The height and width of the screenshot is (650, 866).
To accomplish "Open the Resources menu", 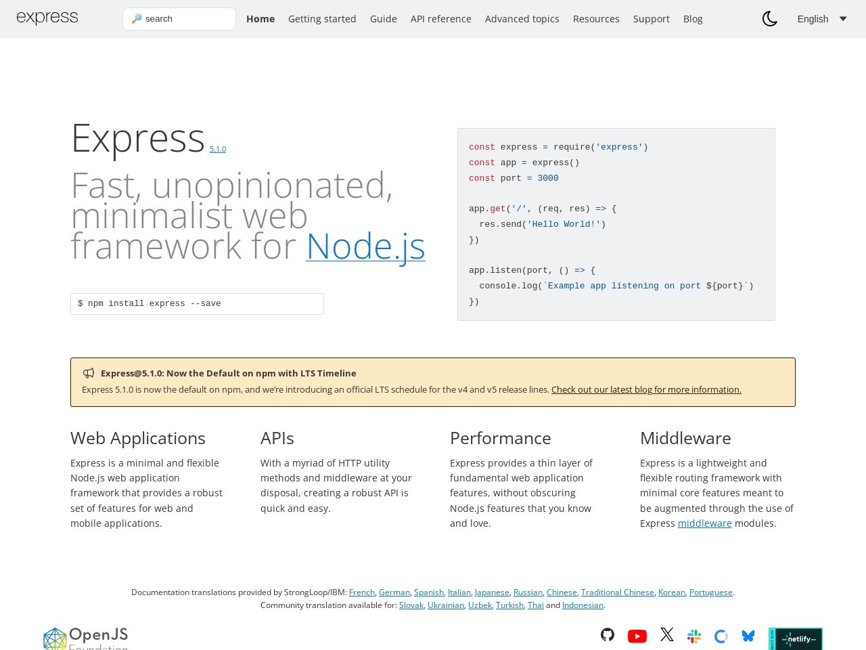I will pyautogui.click(x=596, y=19).
